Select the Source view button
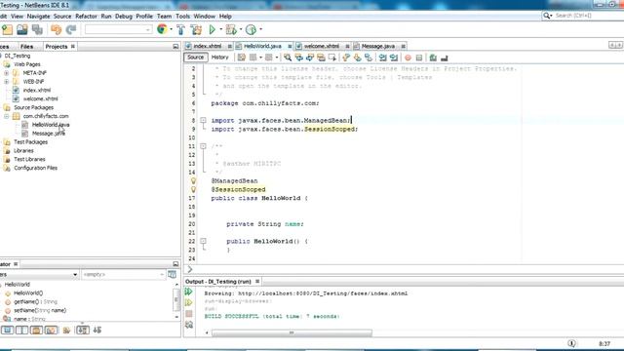624x351 pixels. (x=195, y=58)
